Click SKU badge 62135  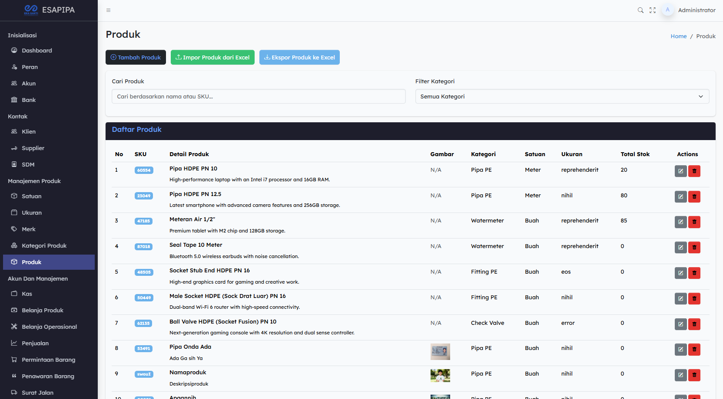[x=144, y=324]
